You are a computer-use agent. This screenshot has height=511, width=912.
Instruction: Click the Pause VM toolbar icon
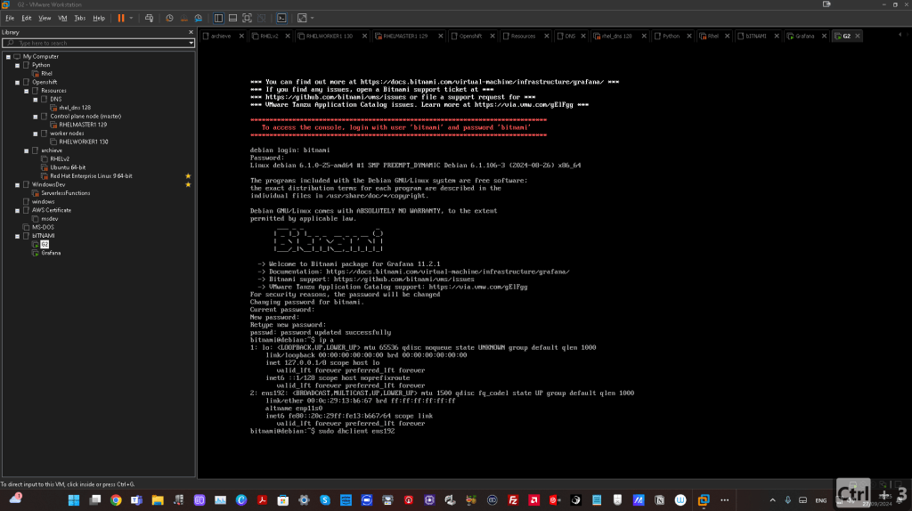[x=121, y=18]
